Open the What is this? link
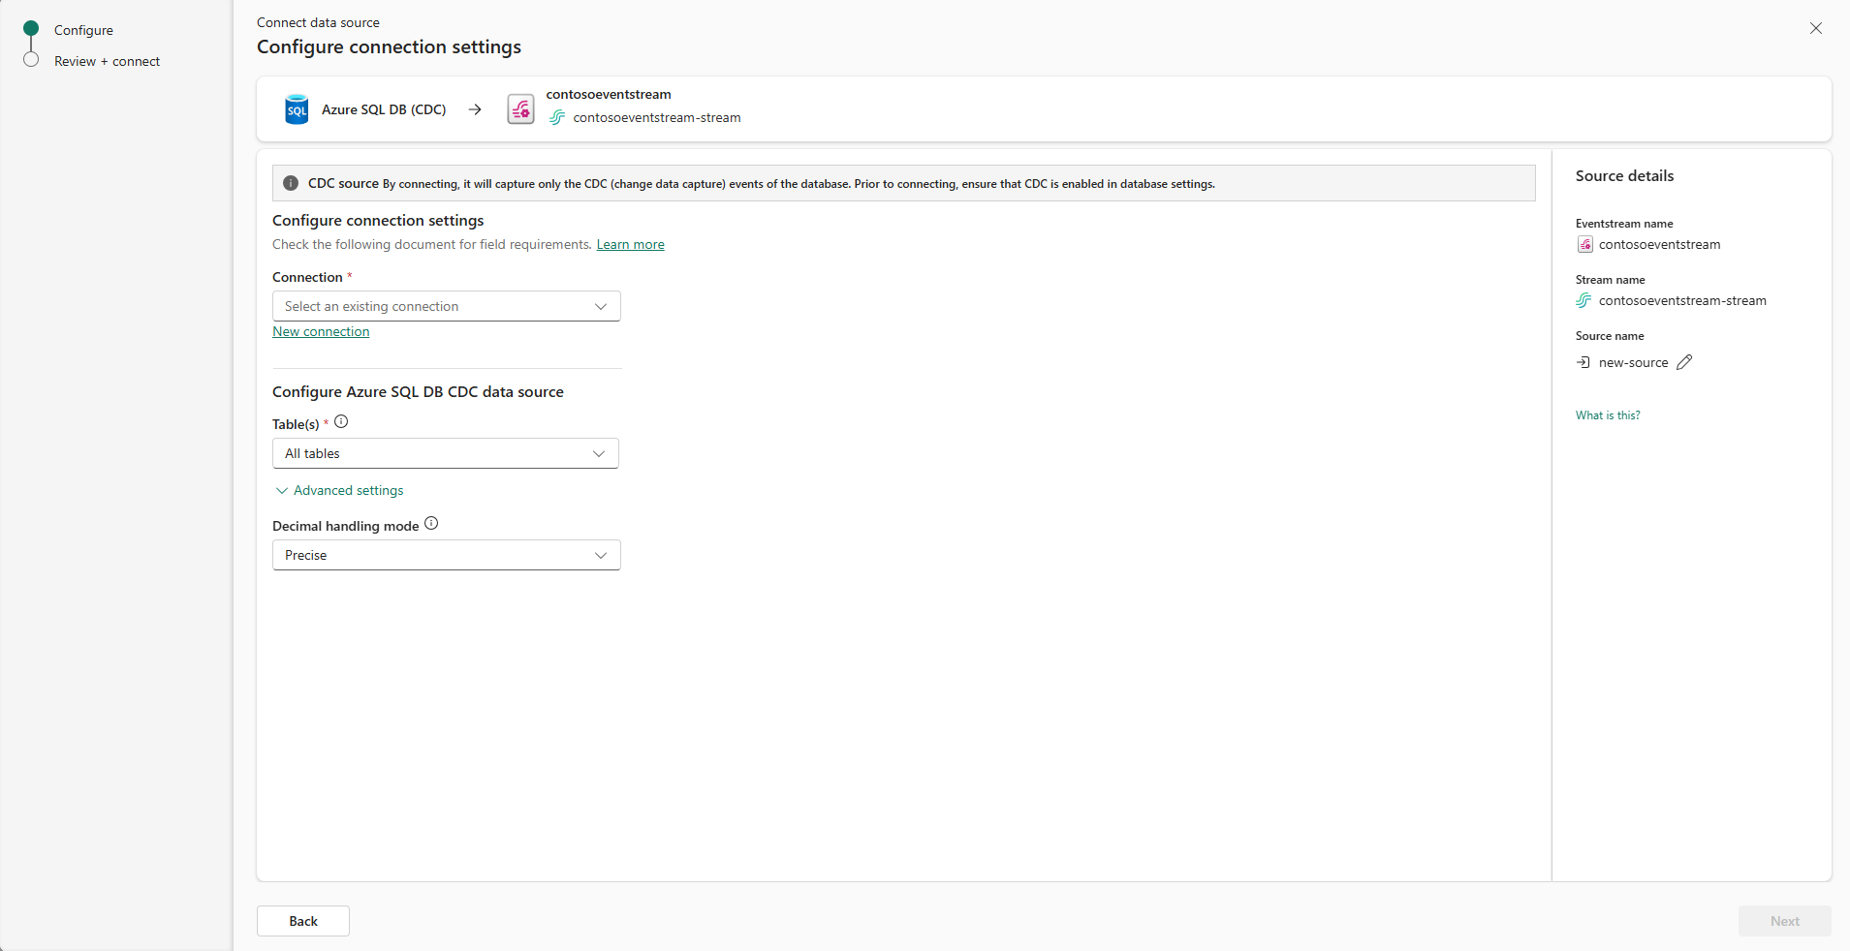The image size is (1850, 951). point(1608,415)
